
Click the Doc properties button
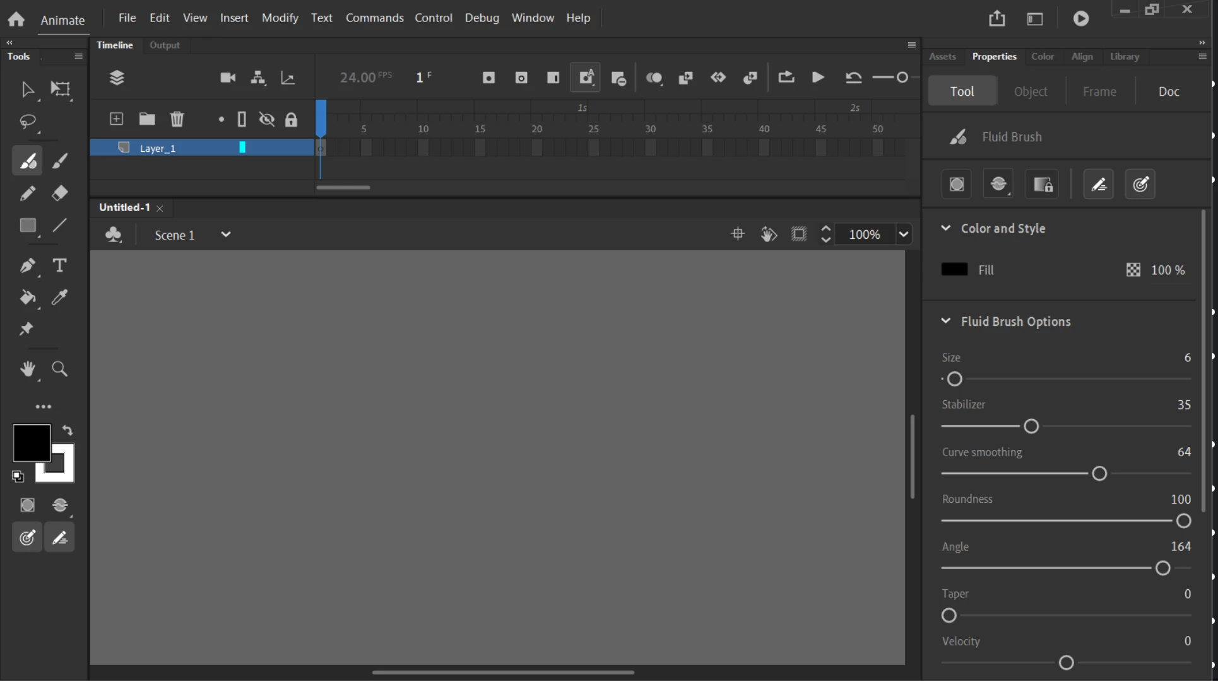coord(1169,91)
